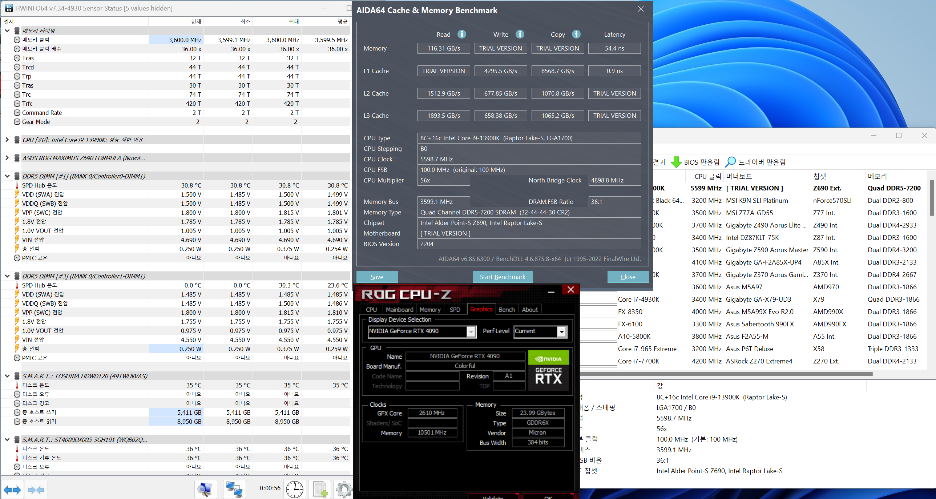
Task: Click the expand columns arrows button in HWiNFO
Action: (x=13, y=490)
